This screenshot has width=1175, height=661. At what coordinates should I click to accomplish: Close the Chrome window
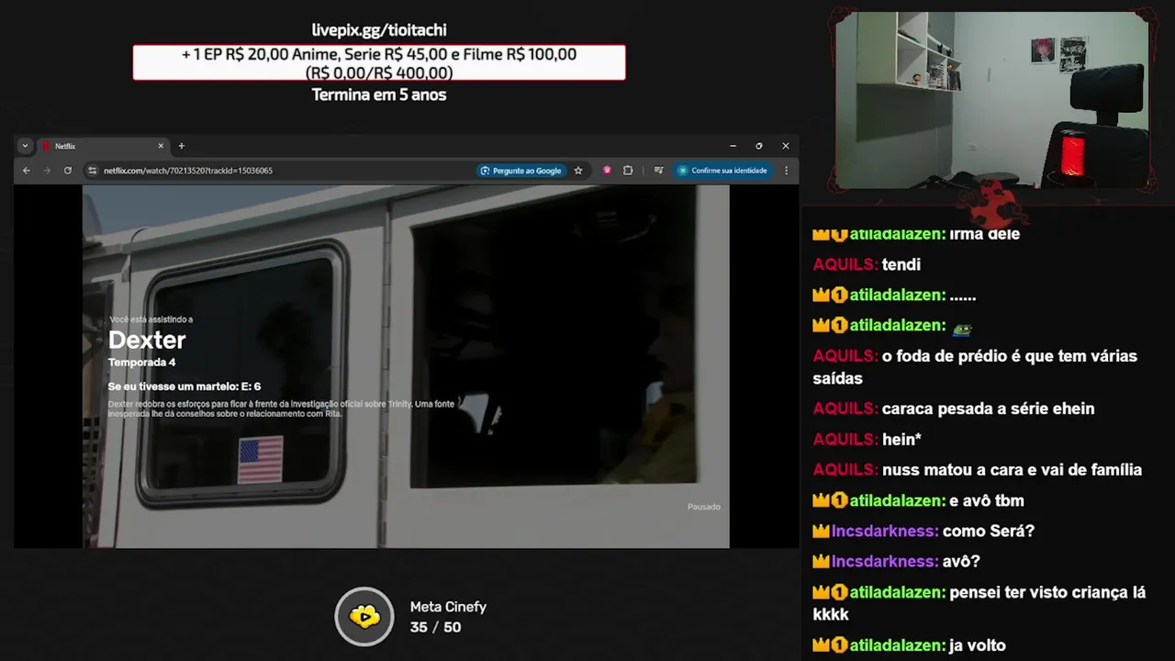pos(786,146)
